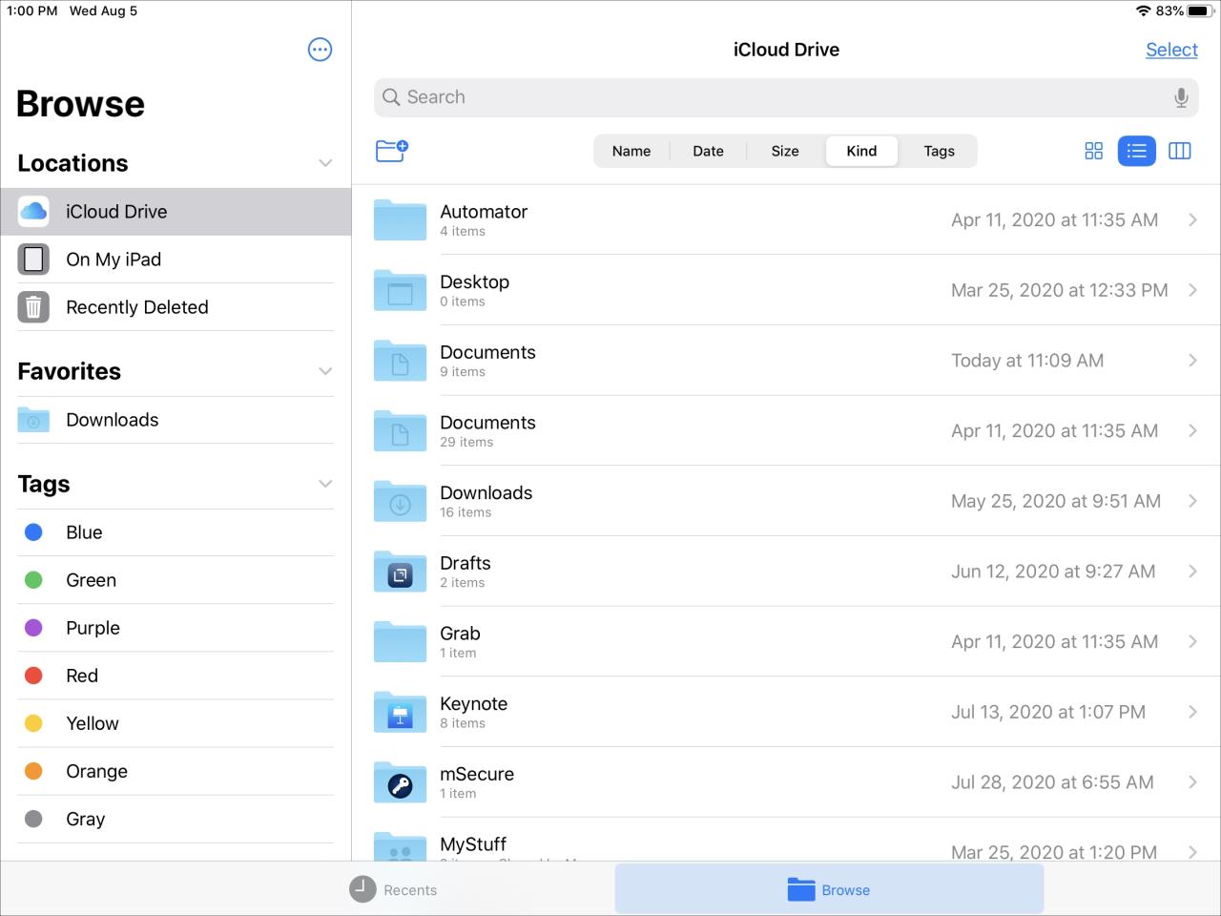Viewport: 1221px width, 916px height.
Task: Click the Search field
Action: (x=773, y=97)
